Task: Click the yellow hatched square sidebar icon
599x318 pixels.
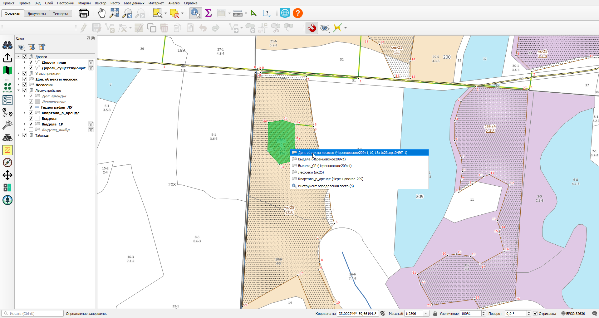Action: coord(7,150)
